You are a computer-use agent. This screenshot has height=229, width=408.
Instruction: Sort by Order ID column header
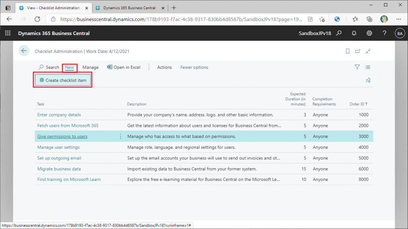tap(359, 104)
